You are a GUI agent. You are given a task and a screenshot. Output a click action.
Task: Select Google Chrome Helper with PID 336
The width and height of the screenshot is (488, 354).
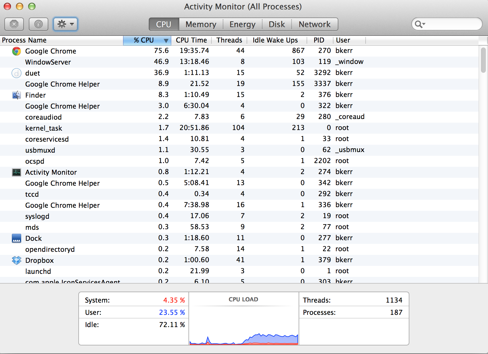tap(239, 205)
